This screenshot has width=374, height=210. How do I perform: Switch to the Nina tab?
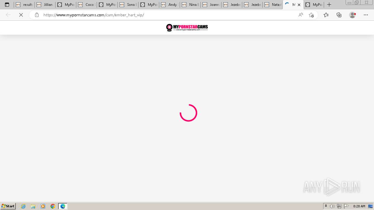click(190, 5)
